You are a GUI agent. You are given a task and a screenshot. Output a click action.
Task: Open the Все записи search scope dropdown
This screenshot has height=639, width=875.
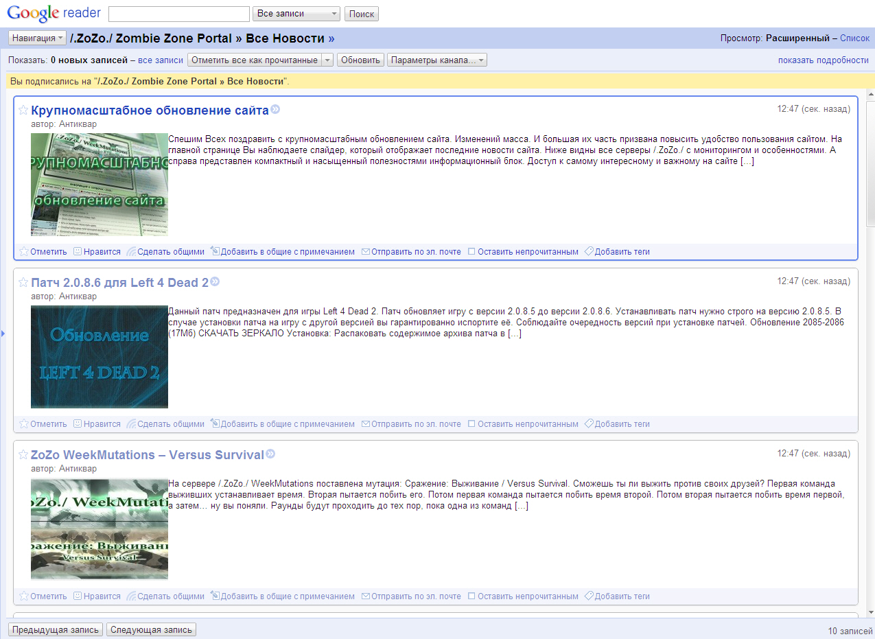pos(296,14)
